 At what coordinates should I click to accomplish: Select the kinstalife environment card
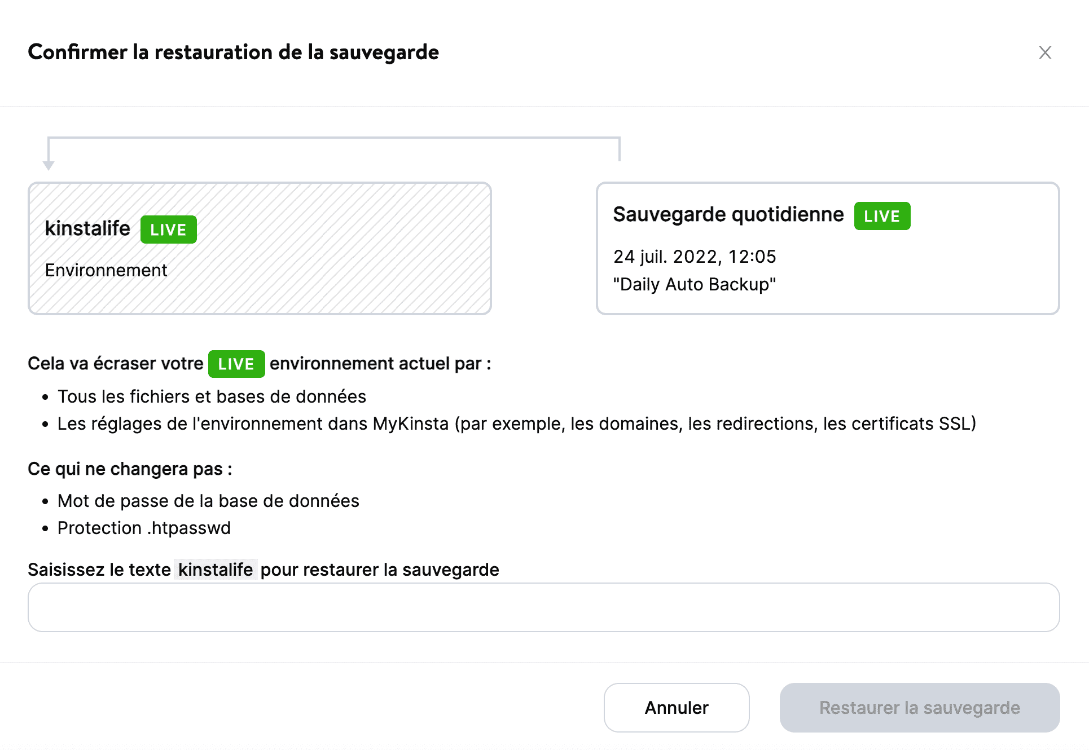(x=259, y=248)
